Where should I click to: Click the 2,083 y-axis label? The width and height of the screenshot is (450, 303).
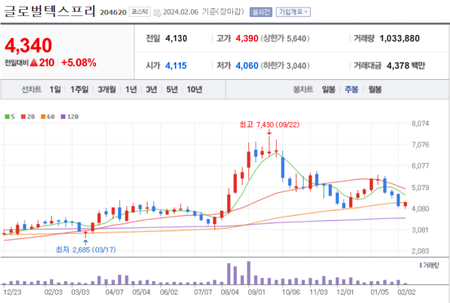point(420,251)
